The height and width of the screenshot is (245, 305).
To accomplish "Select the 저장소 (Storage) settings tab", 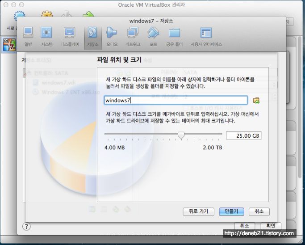I will click(92, 37).
